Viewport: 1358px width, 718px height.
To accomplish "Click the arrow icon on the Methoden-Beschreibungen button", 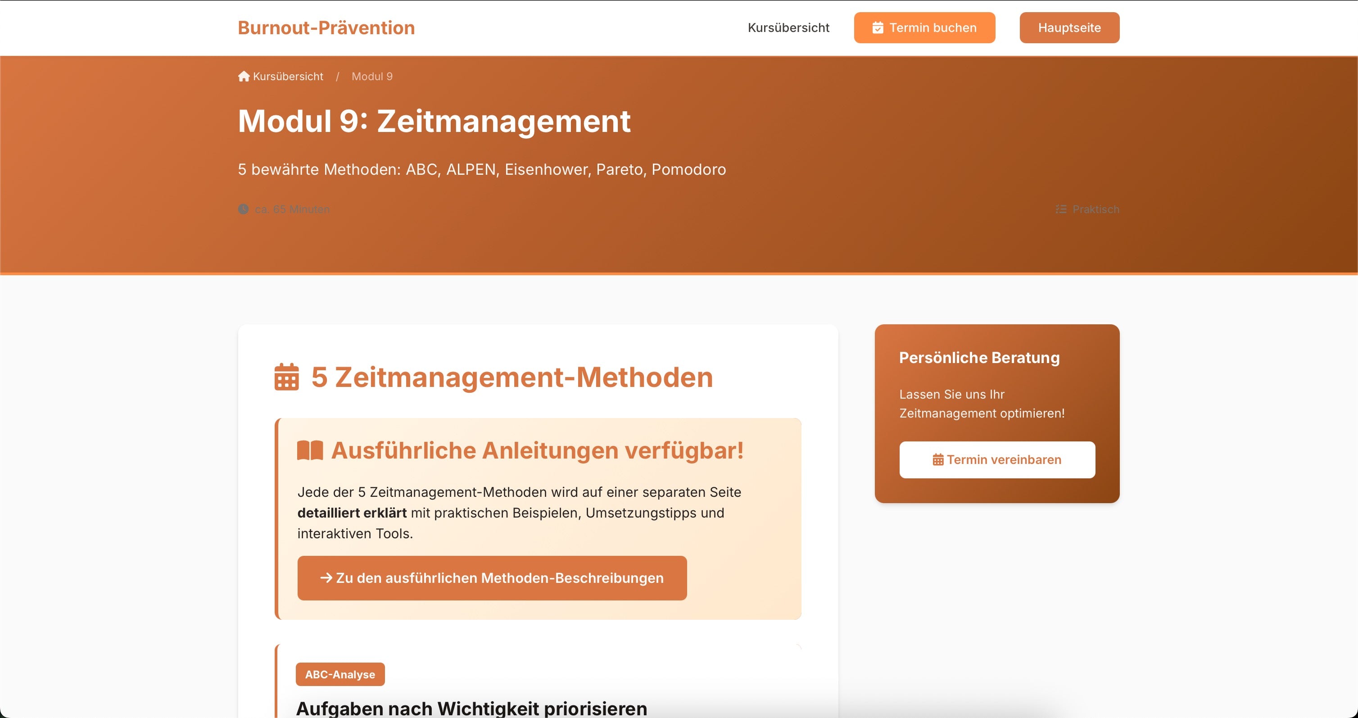I will tap(326, 577).
